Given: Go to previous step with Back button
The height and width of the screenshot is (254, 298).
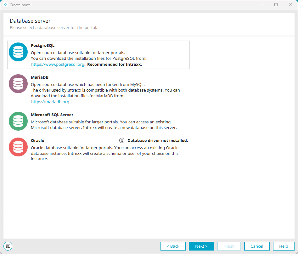Looking at the screenshot, I should tap(173, 246).
